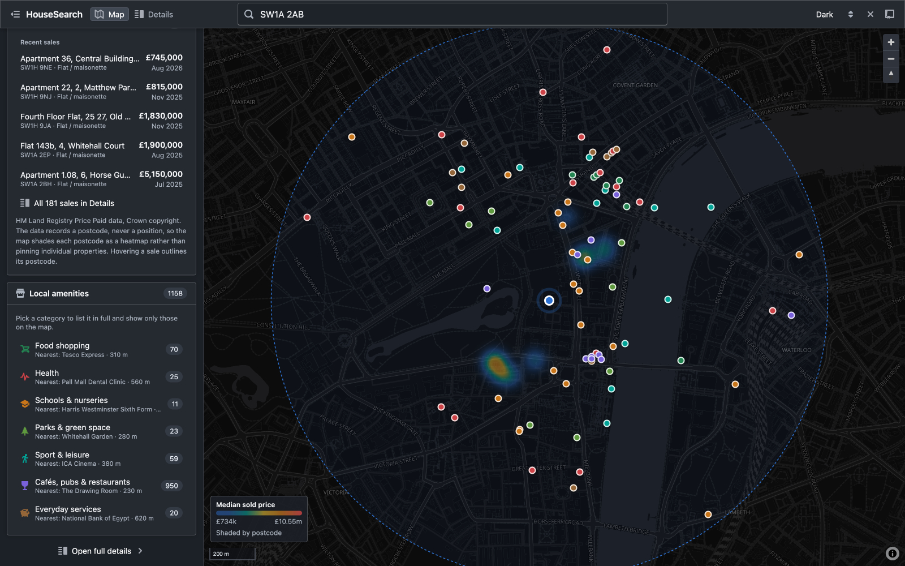Click the 70 badge for Food shopping

click(x=174, y=349)
